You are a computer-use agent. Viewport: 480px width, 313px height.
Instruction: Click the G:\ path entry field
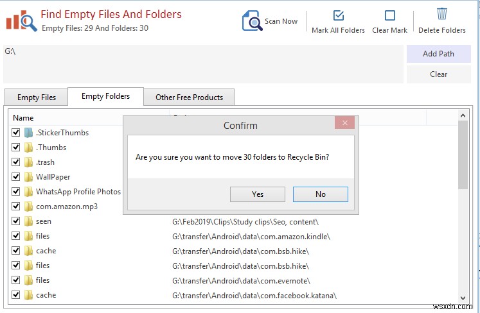coord(203,63)
